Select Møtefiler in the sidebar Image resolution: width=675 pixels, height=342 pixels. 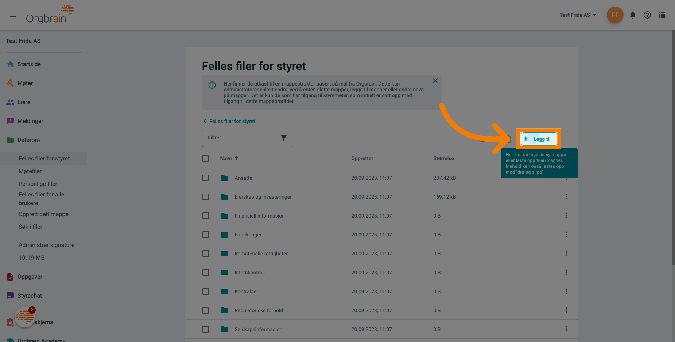(x=30, y=171)
